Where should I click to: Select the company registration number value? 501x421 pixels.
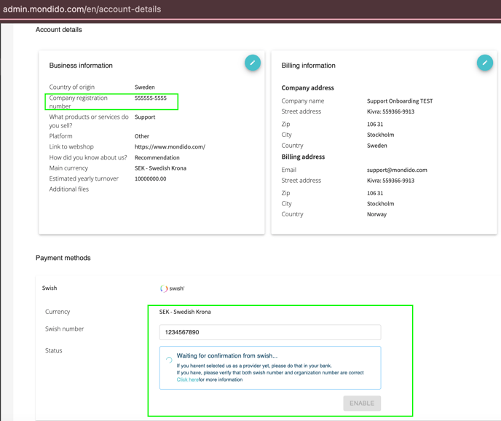tap(151, 98)
